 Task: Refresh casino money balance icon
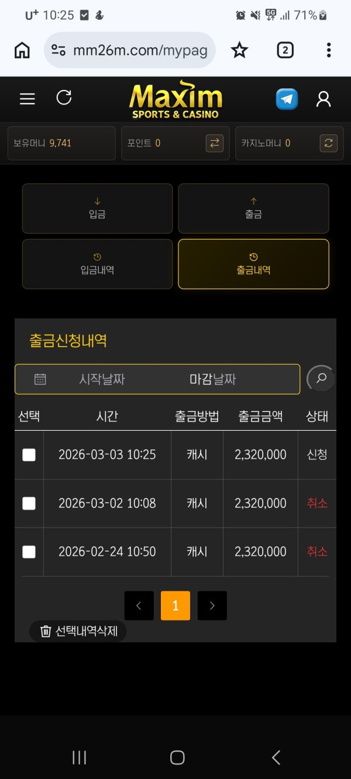(329, 143)
